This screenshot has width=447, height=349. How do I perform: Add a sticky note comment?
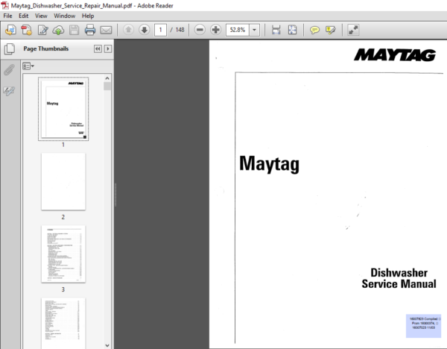314,30
